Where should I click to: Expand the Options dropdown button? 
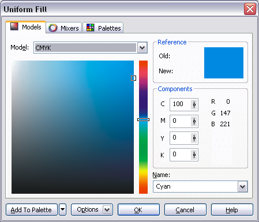coord(107,209)
